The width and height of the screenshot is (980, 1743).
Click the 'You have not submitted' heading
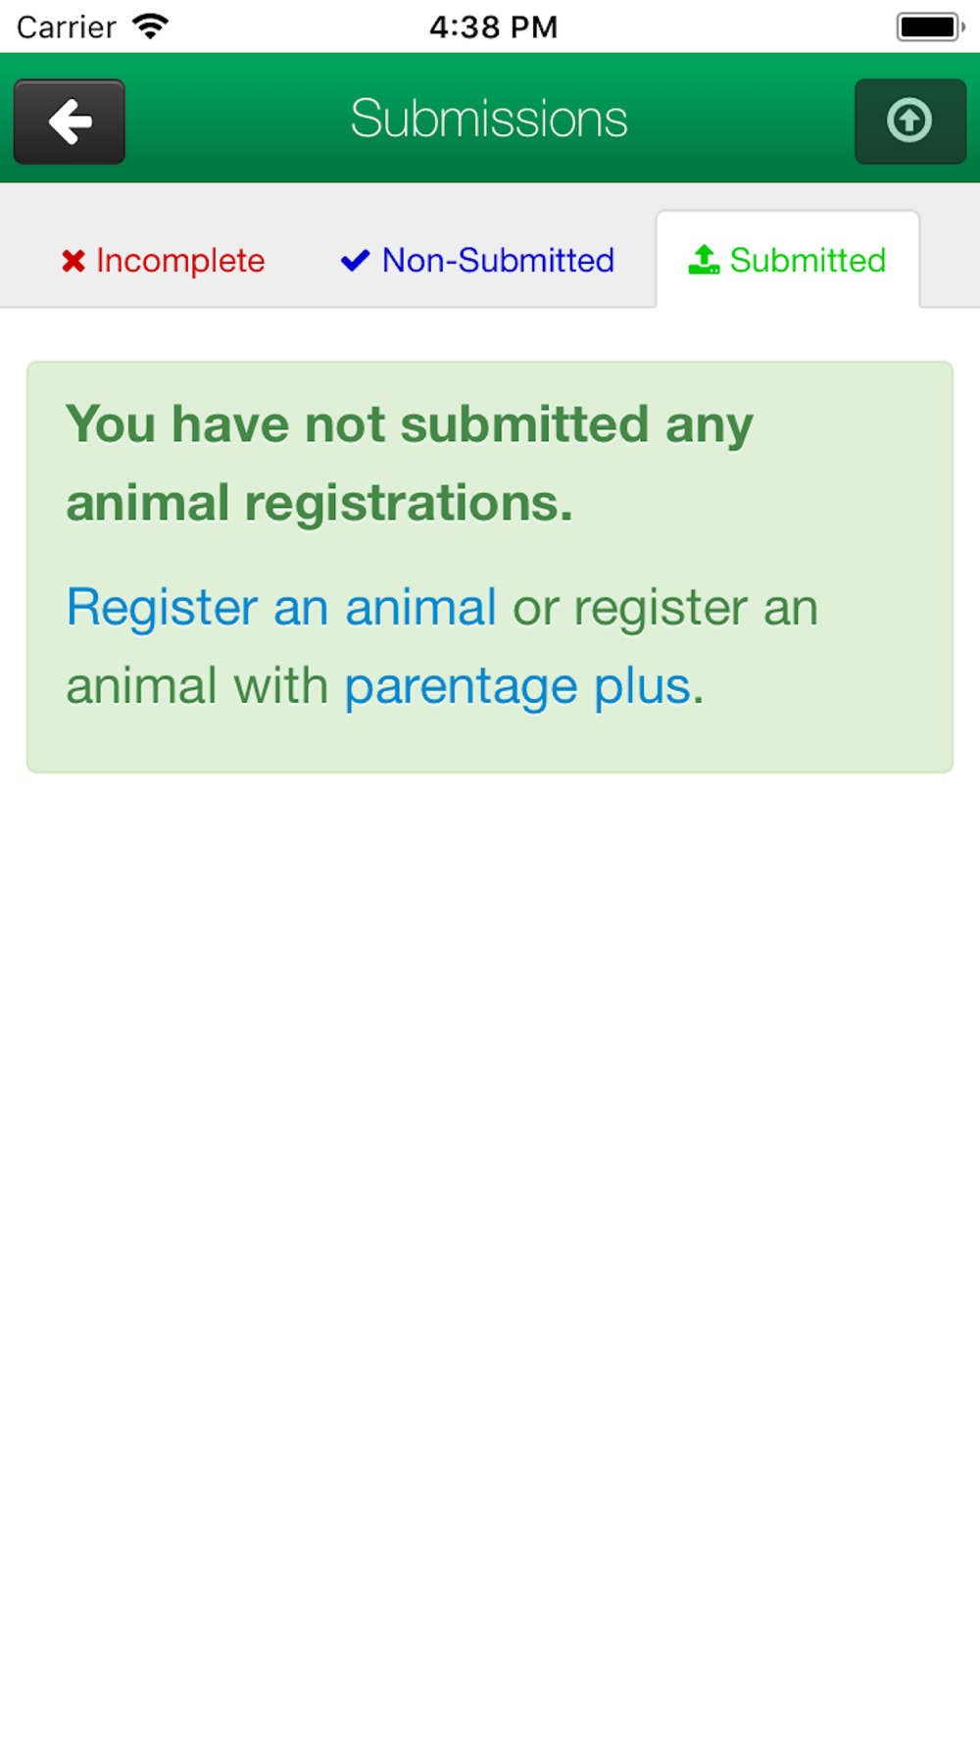tap(410, 463)
